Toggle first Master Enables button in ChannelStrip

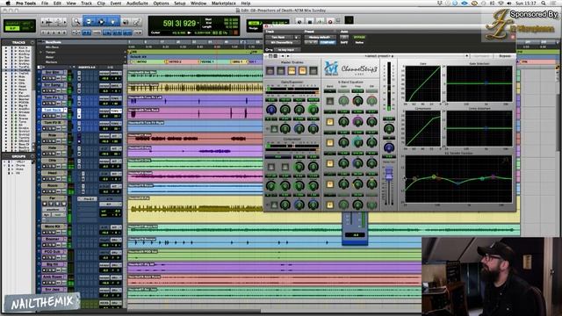(270, 70)
